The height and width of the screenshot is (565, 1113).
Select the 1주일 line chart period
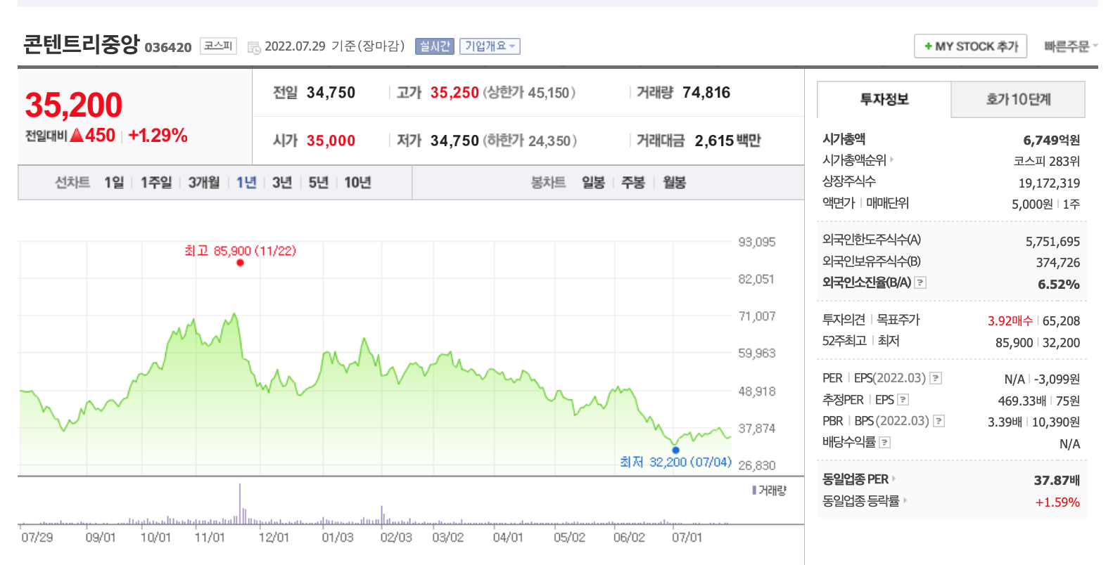155,183
